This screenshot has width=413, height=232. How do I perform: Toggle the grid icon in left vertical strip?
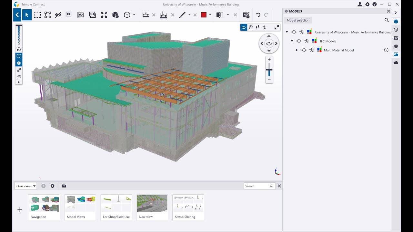[x=19, y=76]
